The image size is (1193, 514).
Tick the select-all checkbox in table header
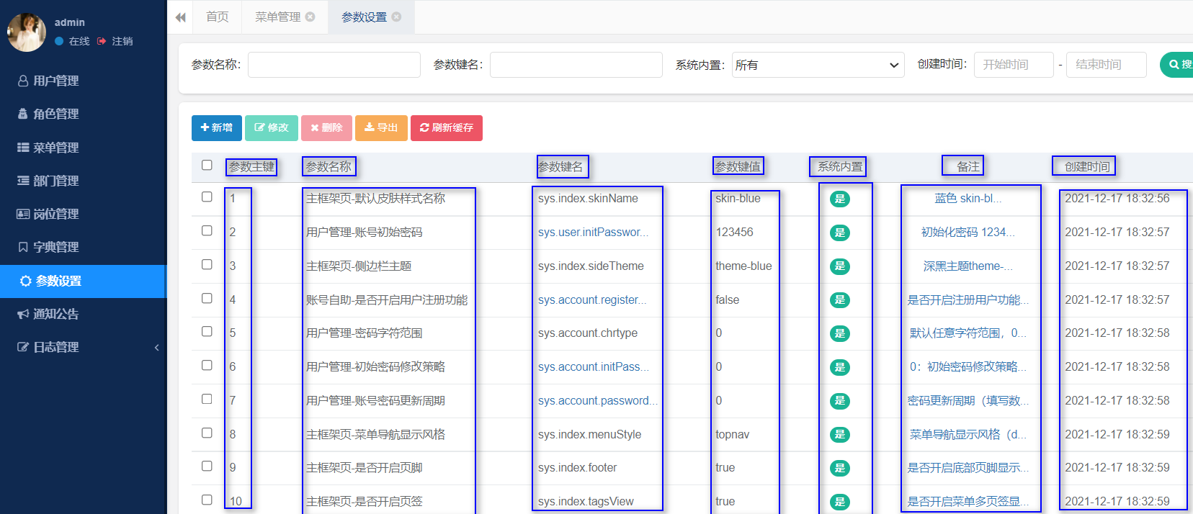207,165
